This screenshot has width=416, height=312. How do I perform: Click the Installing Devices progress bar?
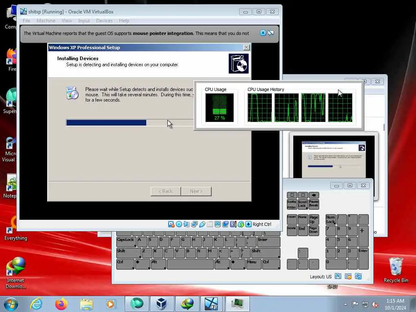click(130, 122)
